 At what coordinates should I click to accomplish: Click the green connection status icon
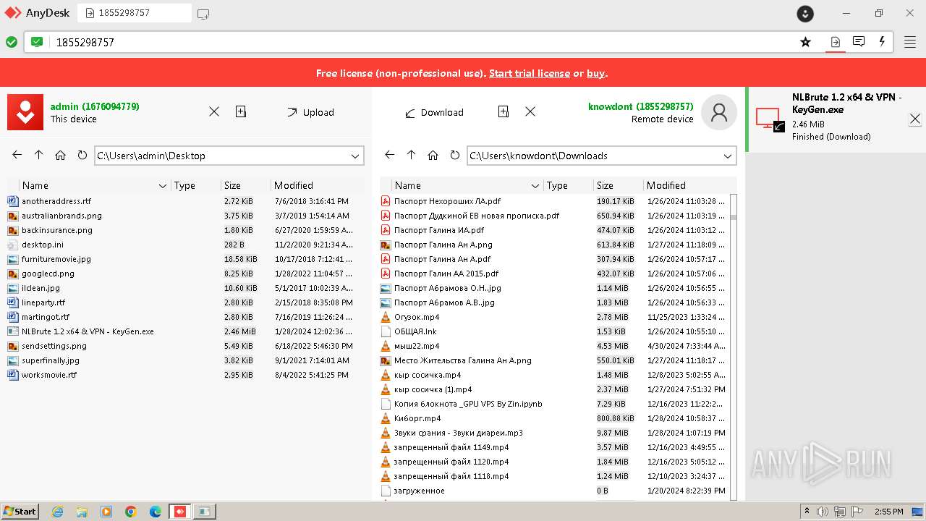pos(12,42)
